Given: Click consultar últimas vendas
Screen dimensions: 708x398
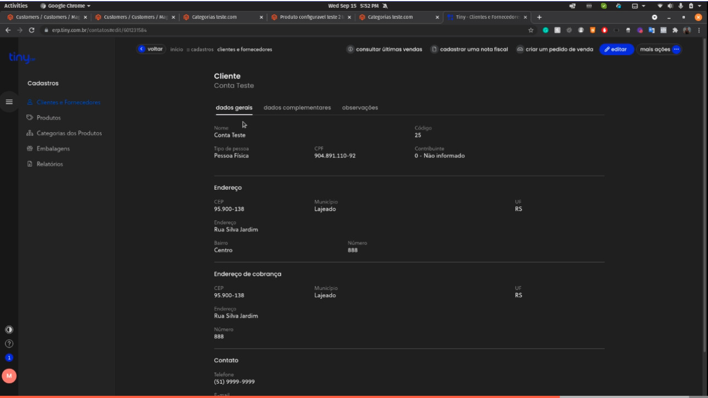Looking at the screenshot, I should coord(384,49).
